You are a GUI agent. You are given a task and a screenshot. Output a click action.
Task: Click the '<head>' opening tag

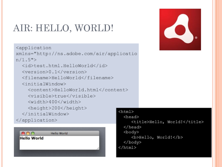point(131,117)
